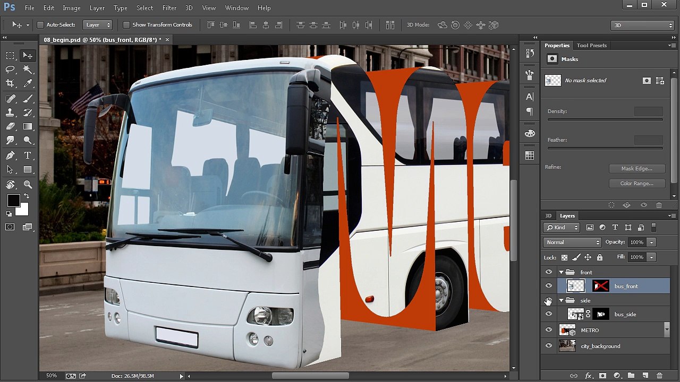Select the Eyedropper tool

28,83
